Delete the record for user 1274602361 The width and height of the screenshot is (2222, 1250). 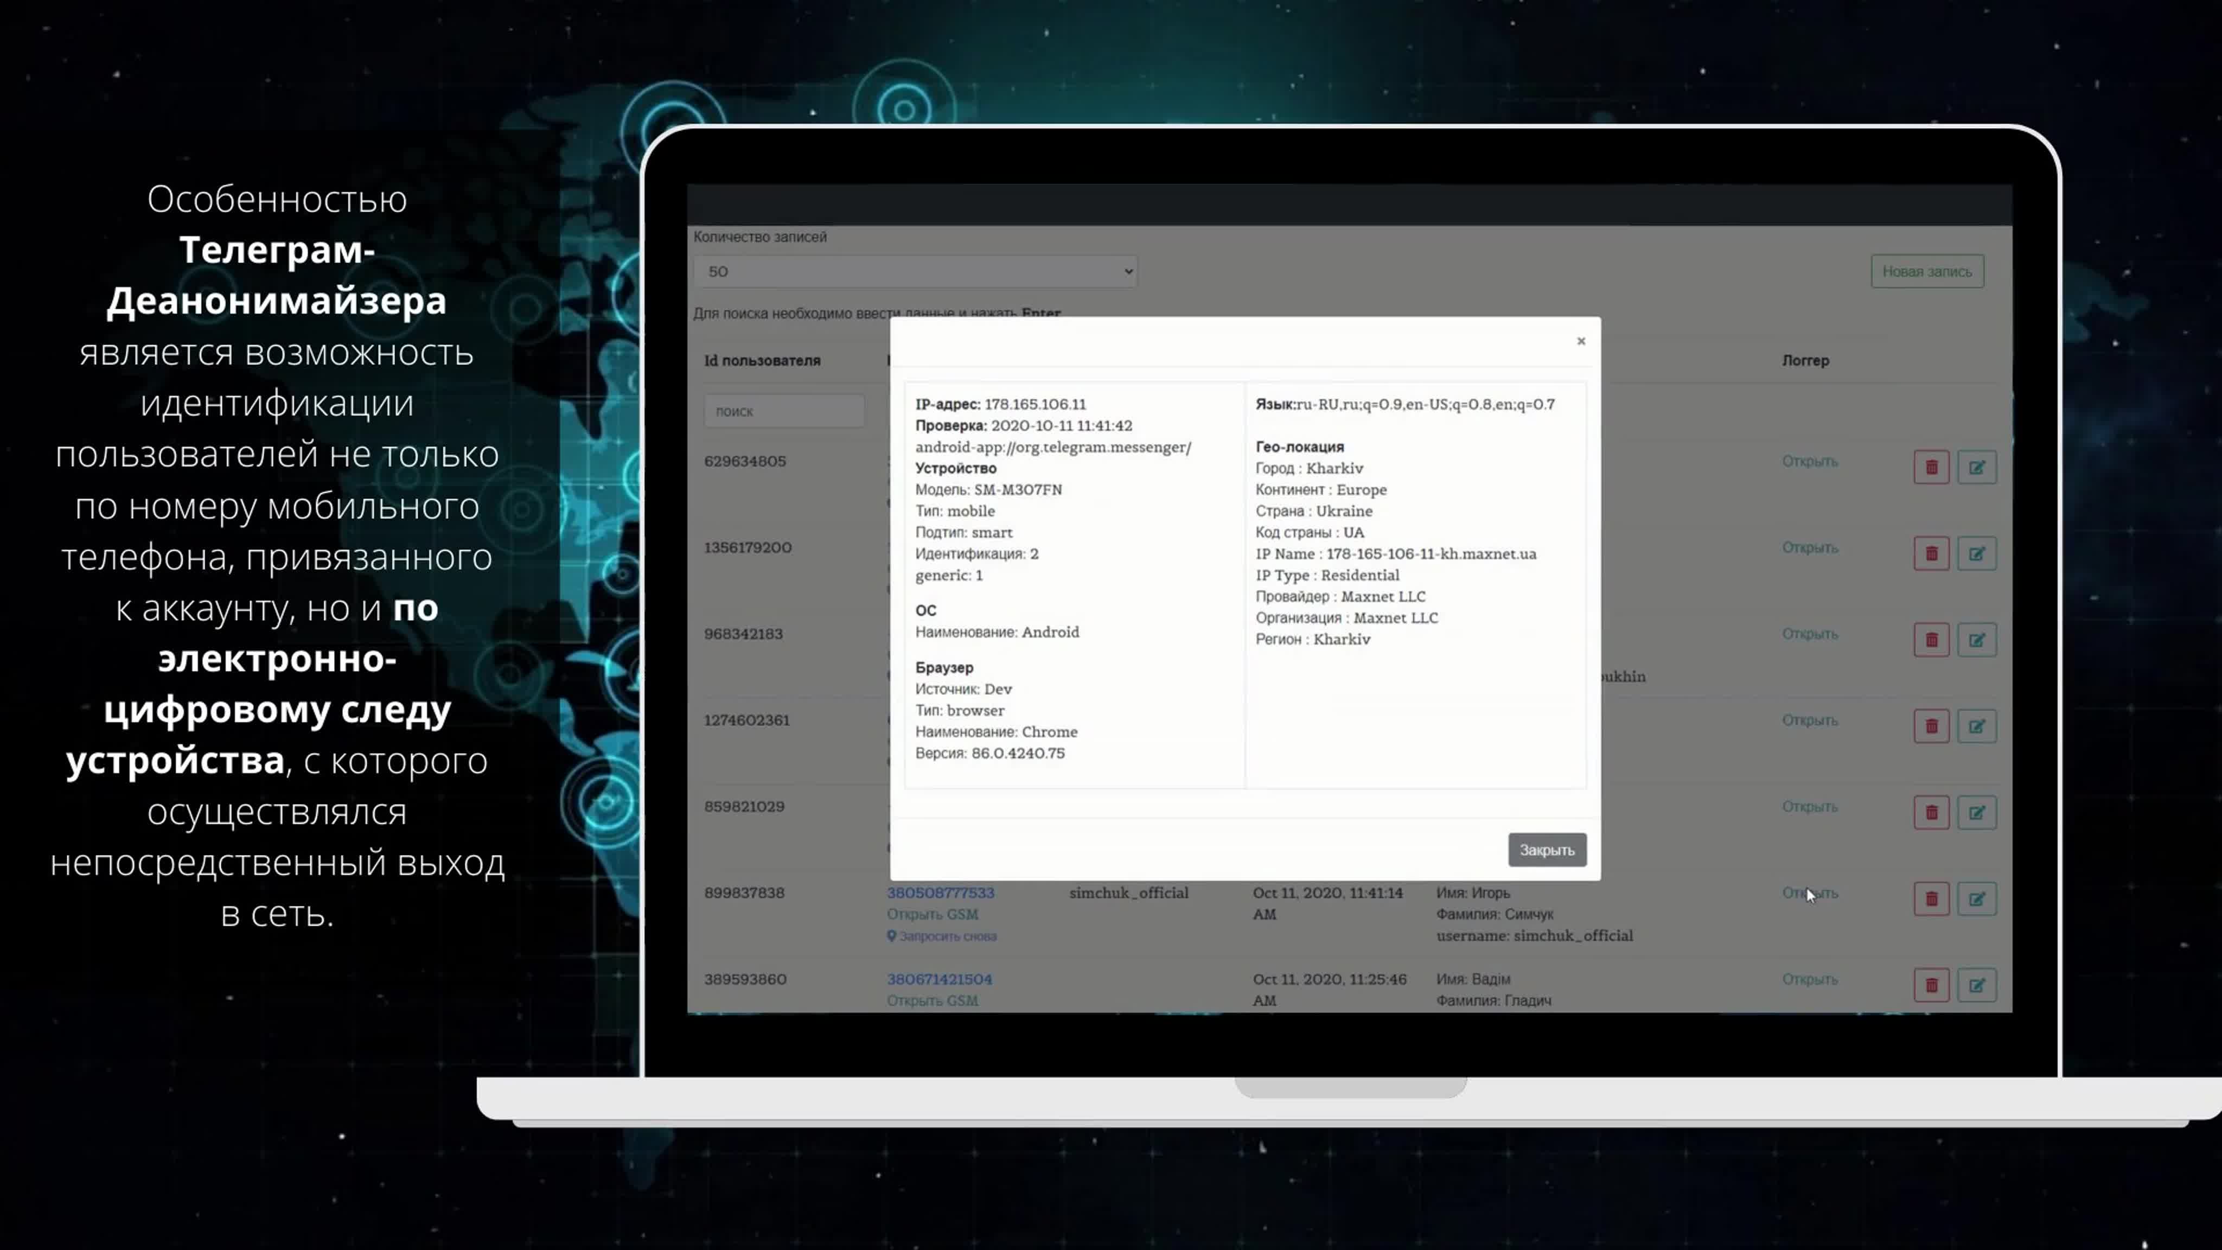1931,725
